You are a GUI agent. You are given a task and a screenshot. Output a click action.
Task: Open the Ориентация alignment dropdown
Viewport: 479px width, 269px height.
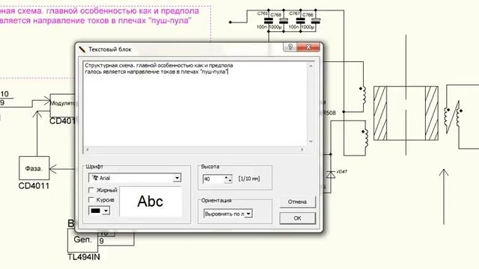(228, 214)
